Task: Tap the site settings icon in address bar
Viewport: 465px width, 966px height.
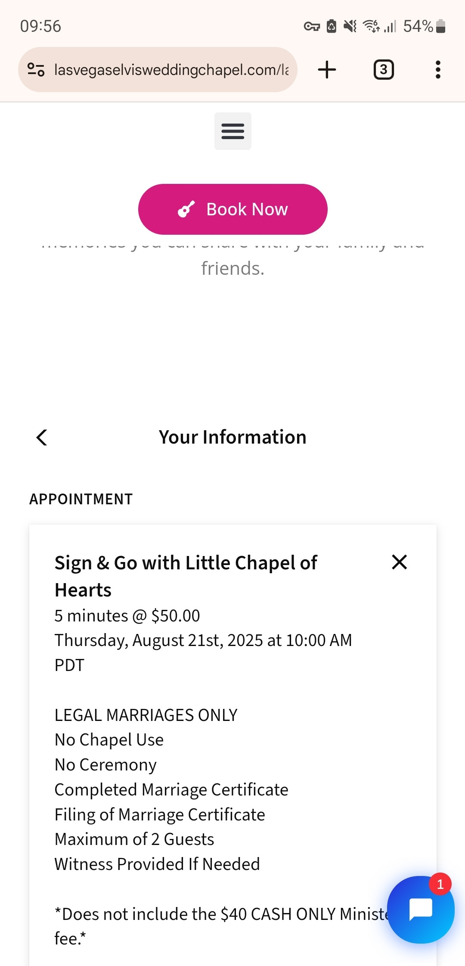Action: point(36,69)
